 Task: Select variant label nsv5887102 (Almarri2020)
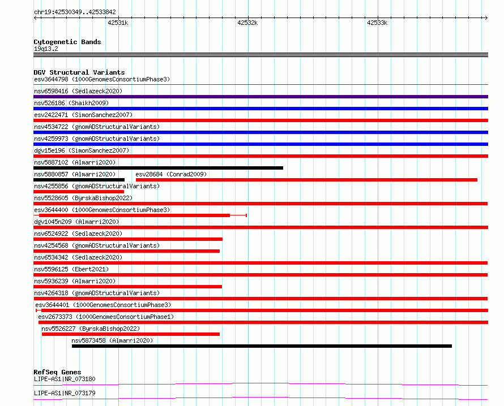[75, 162]
